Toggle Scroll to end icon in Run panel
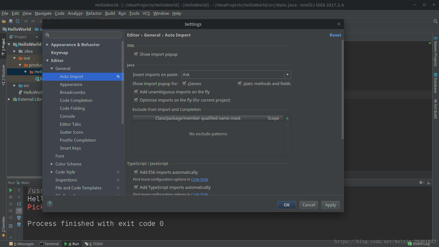 tap(19, 211)
